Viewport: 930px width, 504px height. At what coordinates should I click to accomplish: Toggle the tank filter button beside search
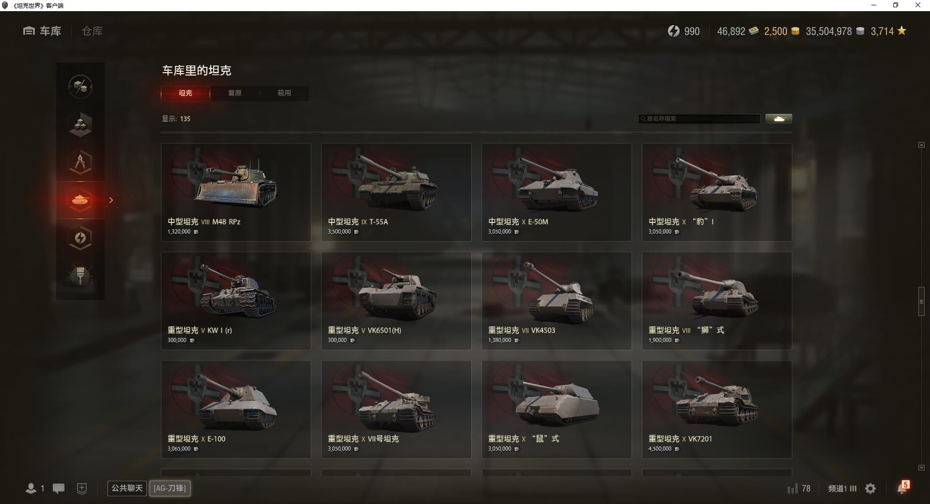779,119
